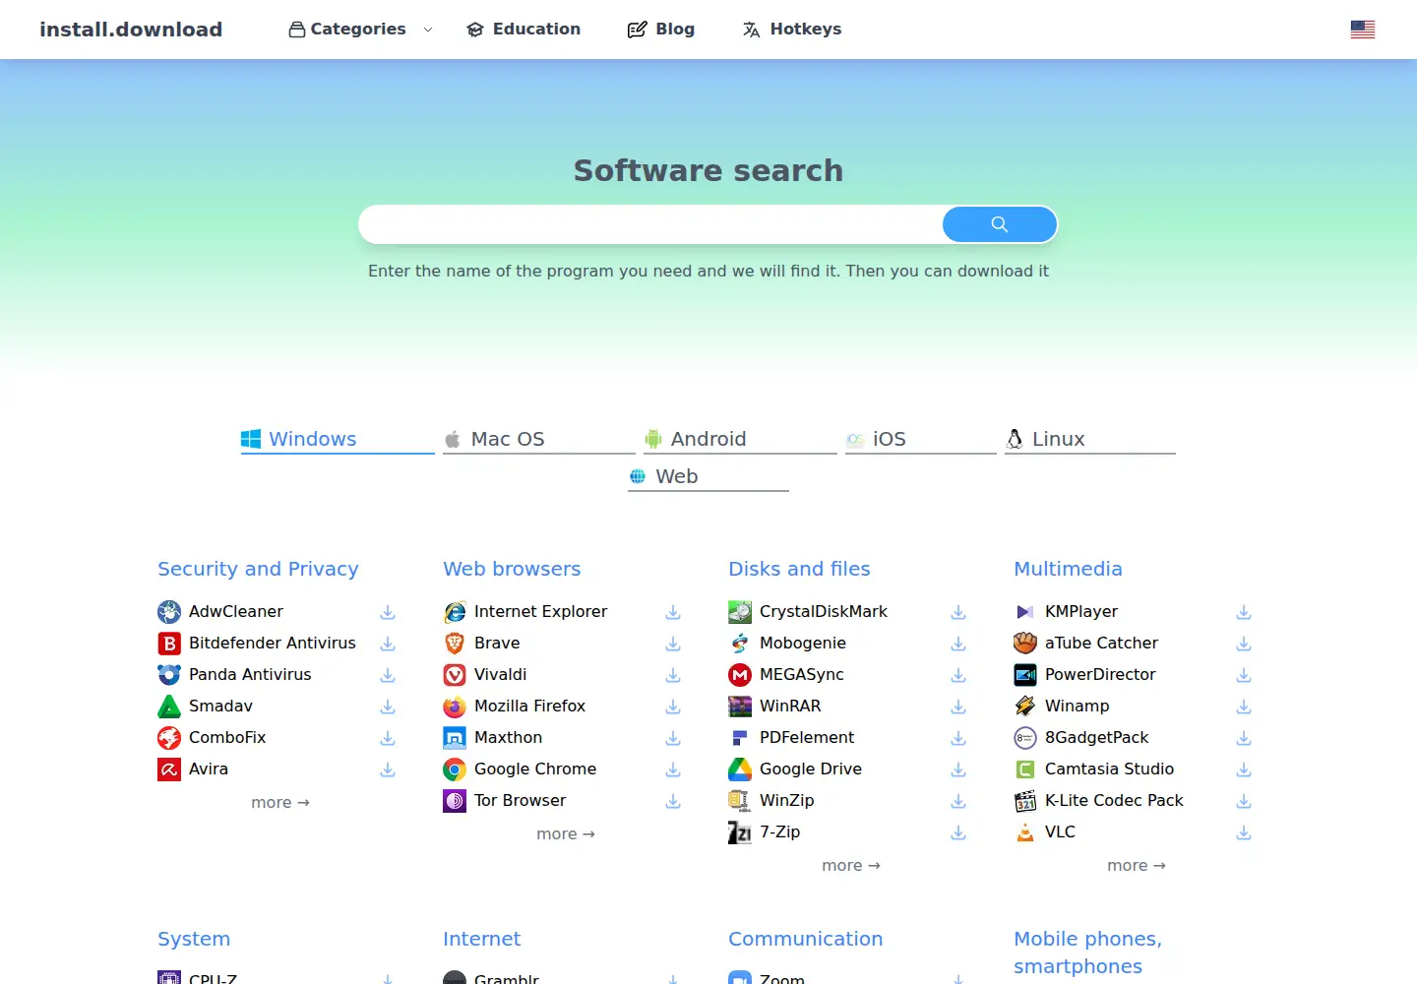Click the software search input field

(x=650, y=224)
